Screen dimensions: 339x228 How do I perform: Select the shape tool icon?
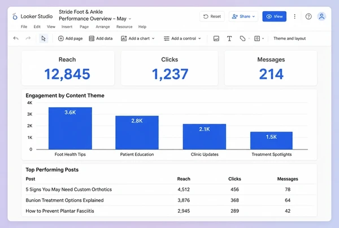click(x=257, y=38)
